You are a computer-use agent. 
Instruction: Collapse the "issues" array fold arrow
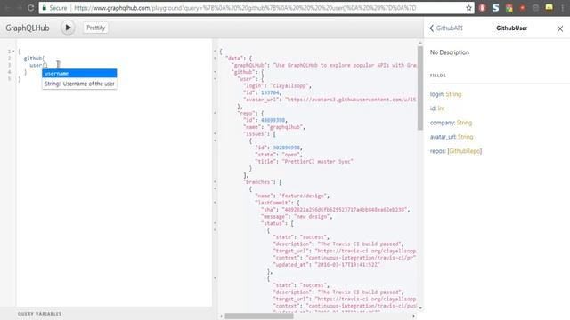click(x=215, y=134)
